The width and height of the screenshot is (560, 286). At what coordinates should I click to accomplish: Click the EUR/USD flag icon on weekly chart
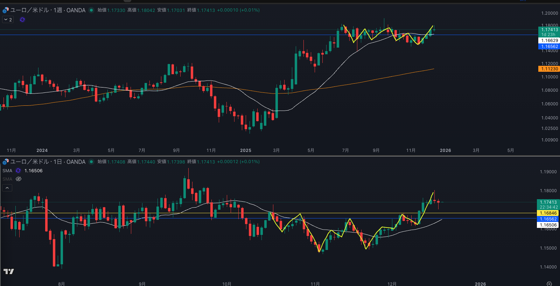[6, 10]
